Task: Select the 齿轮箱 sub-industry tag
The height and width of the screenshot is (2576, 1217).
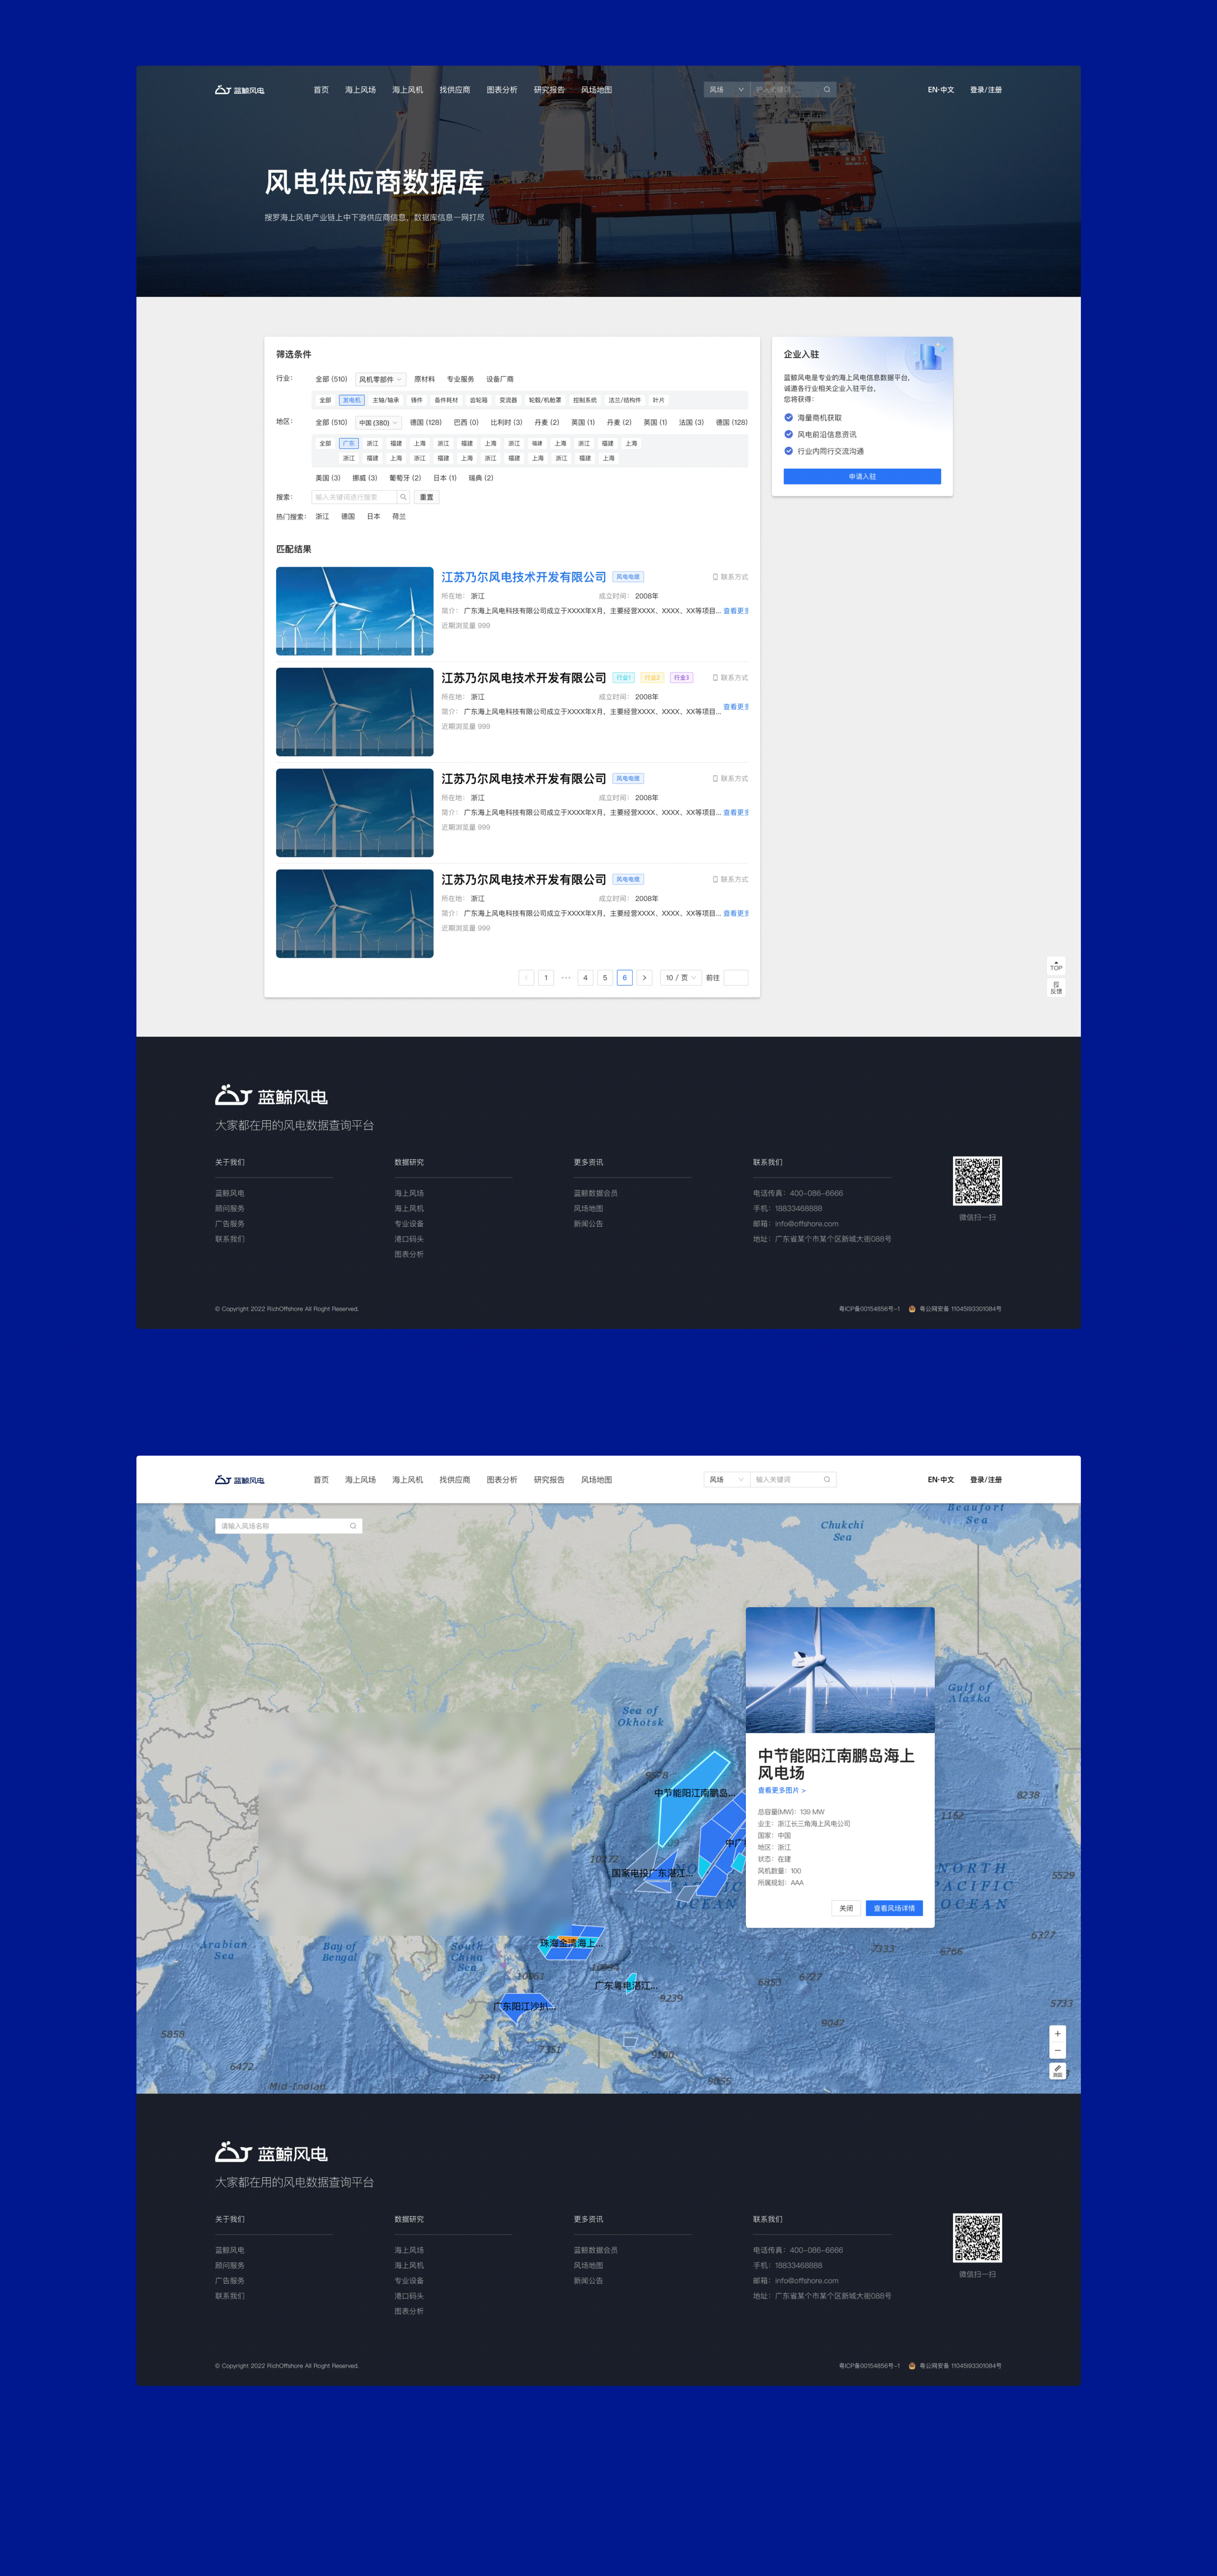Action: coord(479,400)
